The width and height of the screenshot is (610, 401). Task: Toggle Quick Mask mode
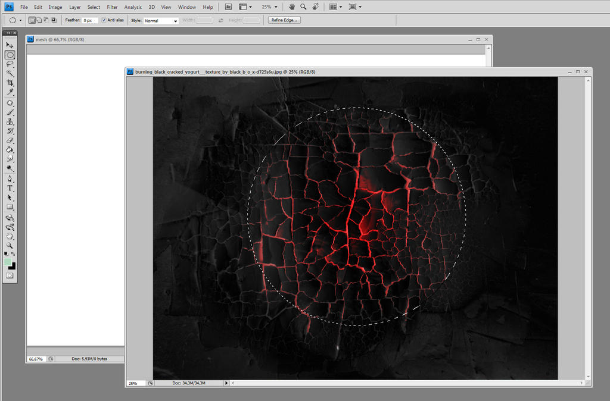click(x=10, y=275)
